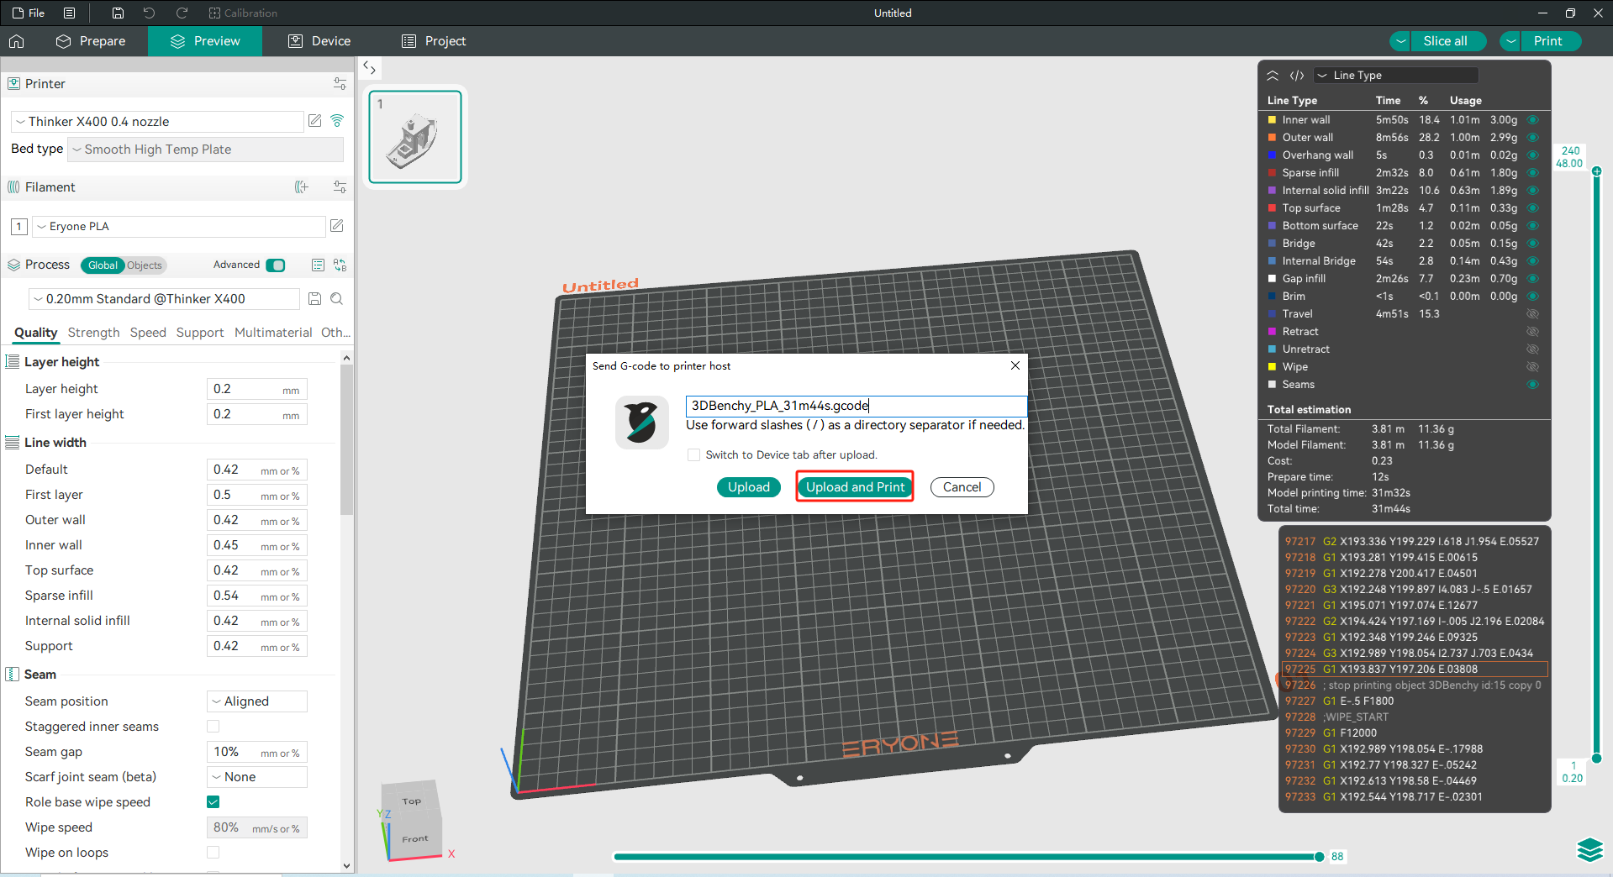1613x877 pixels.
Task: Select plate 1 thumbnail
Action: click(415, 137)
